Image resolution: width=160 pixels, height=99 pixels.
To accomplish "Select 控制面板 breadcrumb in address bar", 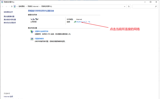I will pos(21,6).
